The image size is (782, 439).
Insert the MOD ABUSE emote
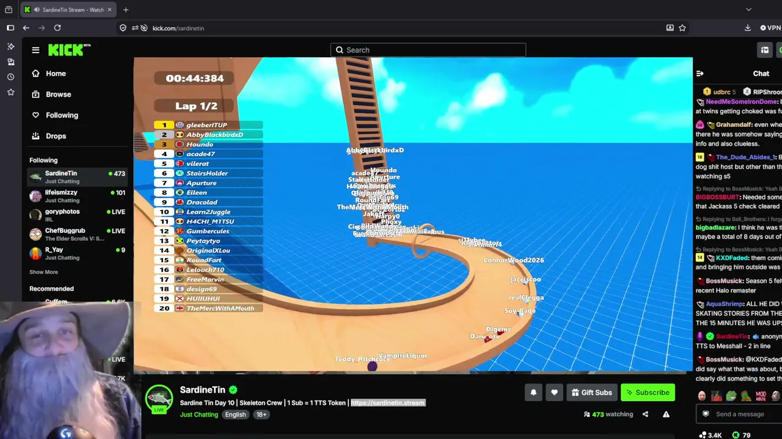pyautogui.click(x=761, y=396)
